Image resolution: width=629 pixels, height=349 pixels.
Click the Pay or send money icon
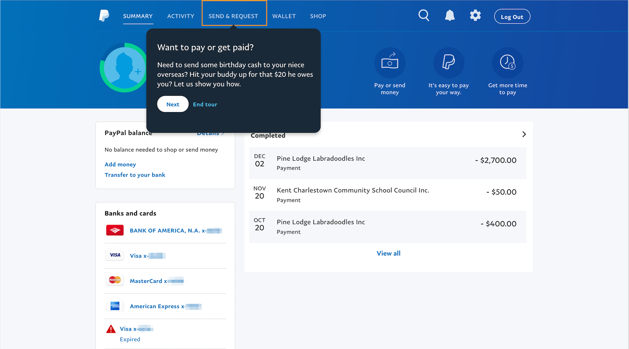pos(390,63)
